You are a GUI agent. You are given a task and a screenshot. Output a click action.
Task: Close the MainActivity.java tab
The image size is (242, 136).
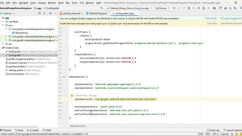click(109, 14)
